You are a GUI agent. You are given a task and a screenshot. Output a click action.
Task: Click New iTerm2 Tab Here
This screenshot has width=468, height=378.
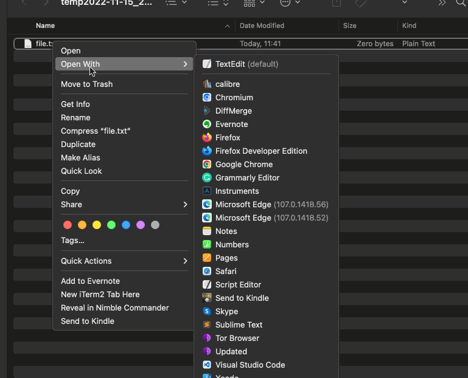pos(124,295)
